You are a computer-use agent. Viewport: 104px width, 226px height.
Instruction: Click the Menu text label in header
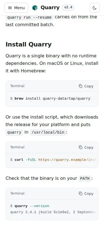click(19, 8)
